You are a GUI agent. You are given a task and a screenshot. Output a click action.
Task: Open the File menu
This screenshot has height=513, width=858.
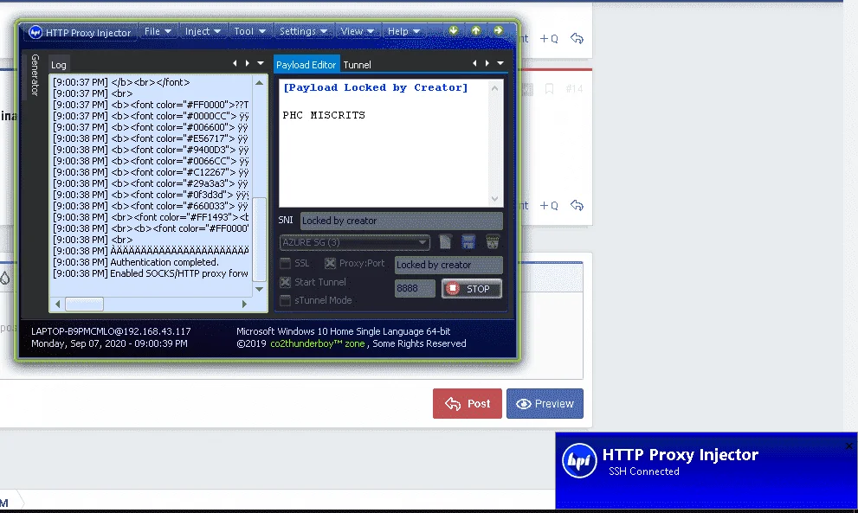[x=158, y=31]
